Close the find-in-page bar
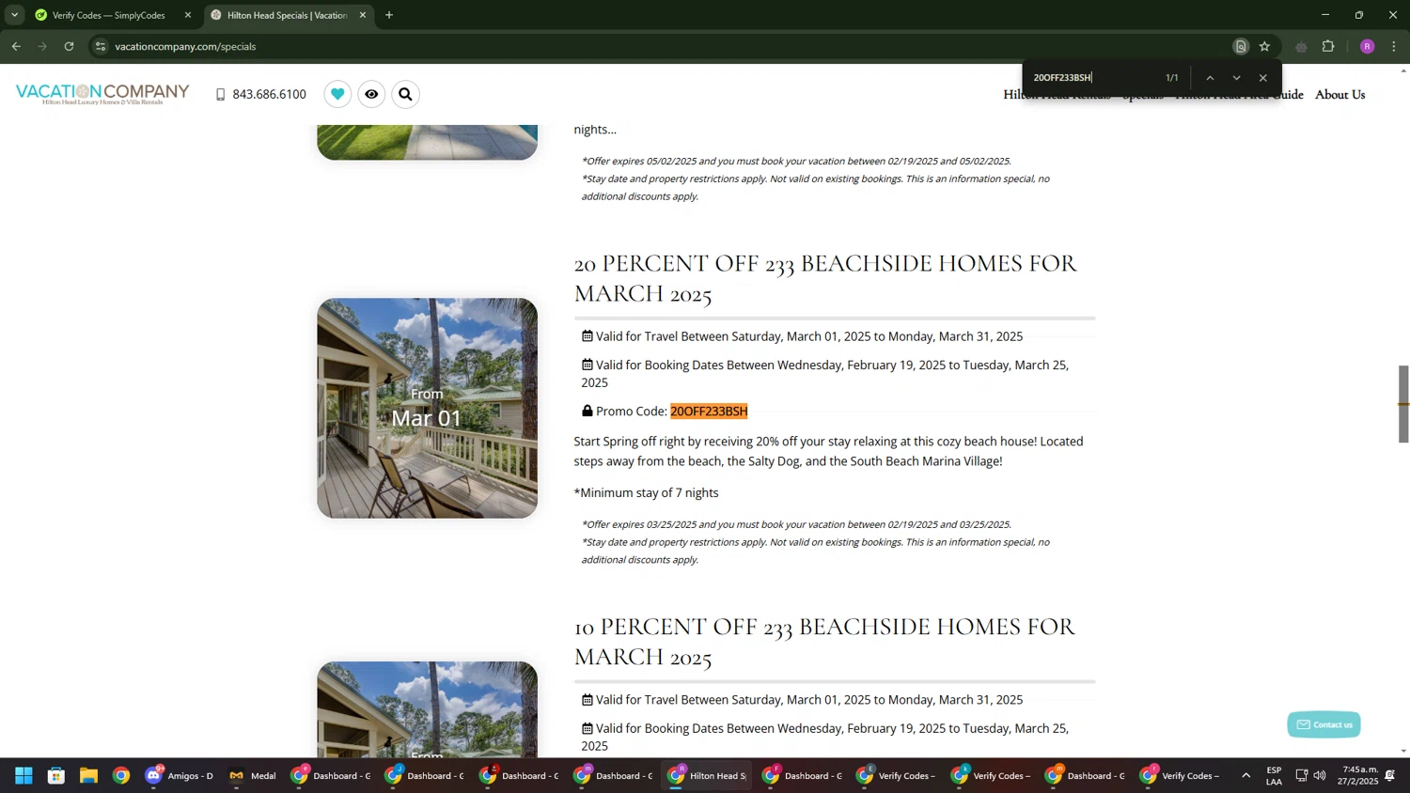This screenshot has width=1410, height=793. 1263,78
